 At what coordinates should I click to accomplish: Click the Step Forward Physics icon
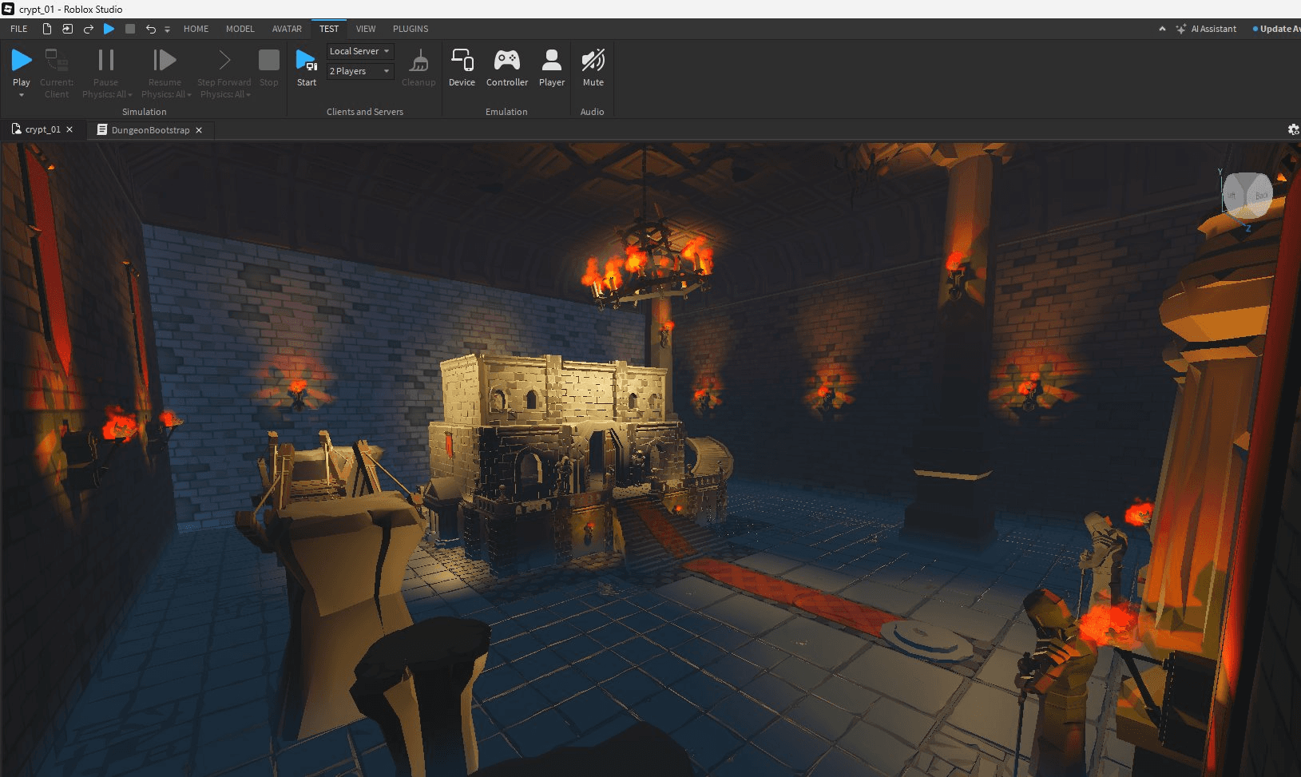tap(224, 60)
